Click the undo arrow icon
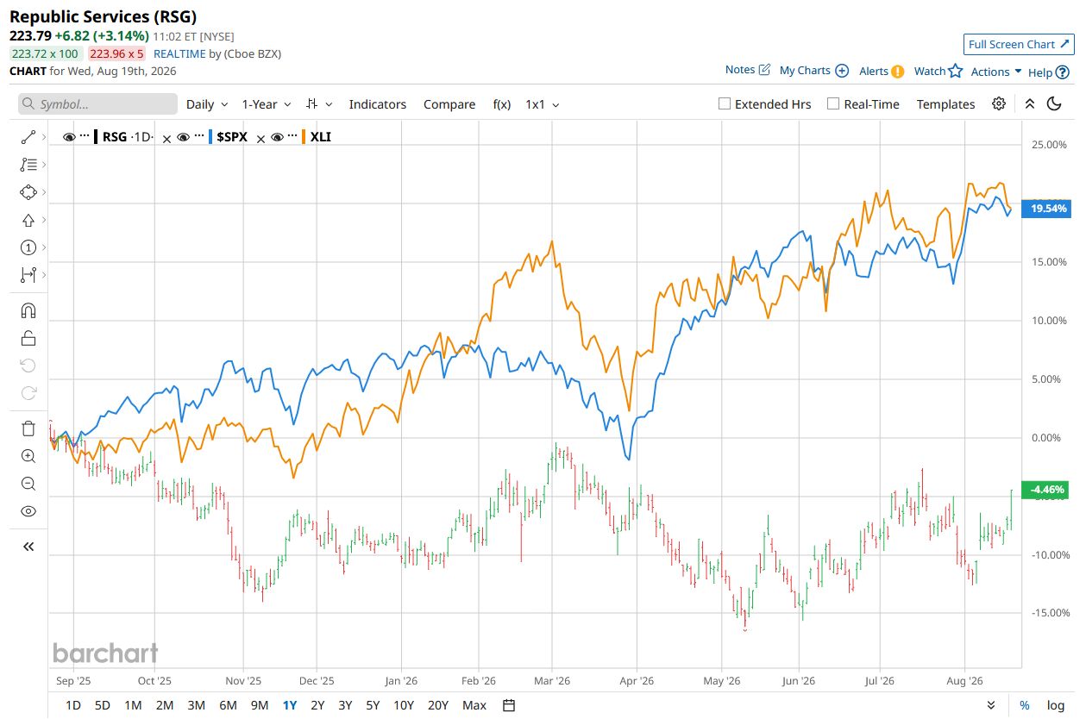This screenshot has height=719, width=1086. tap(28, 366)
